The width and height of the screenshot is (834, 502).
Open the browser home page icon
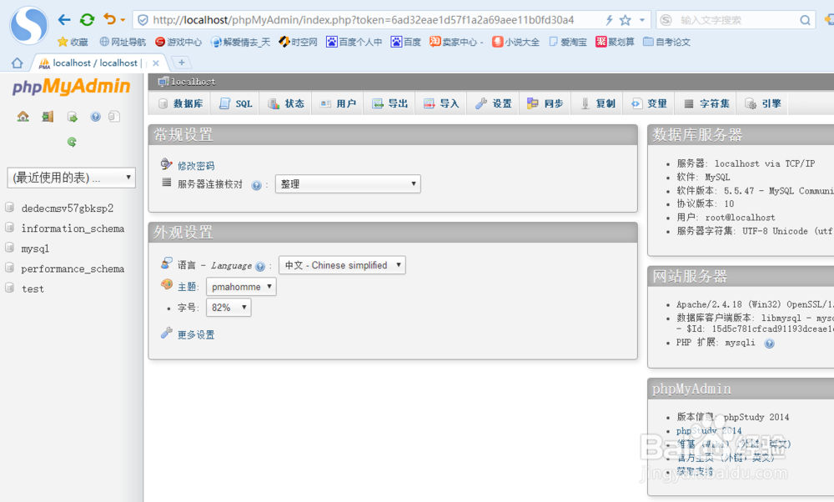coord(17,63)
